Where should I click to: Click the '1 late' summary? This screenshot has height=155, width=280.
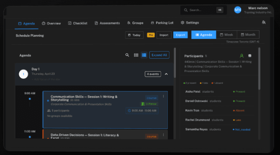pos(204,83)
